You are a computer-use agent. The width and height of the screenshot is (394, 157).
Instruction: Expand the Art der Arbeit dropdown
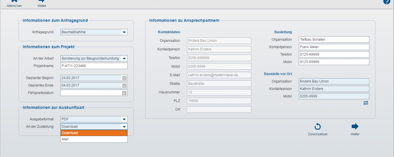(124, 59)
